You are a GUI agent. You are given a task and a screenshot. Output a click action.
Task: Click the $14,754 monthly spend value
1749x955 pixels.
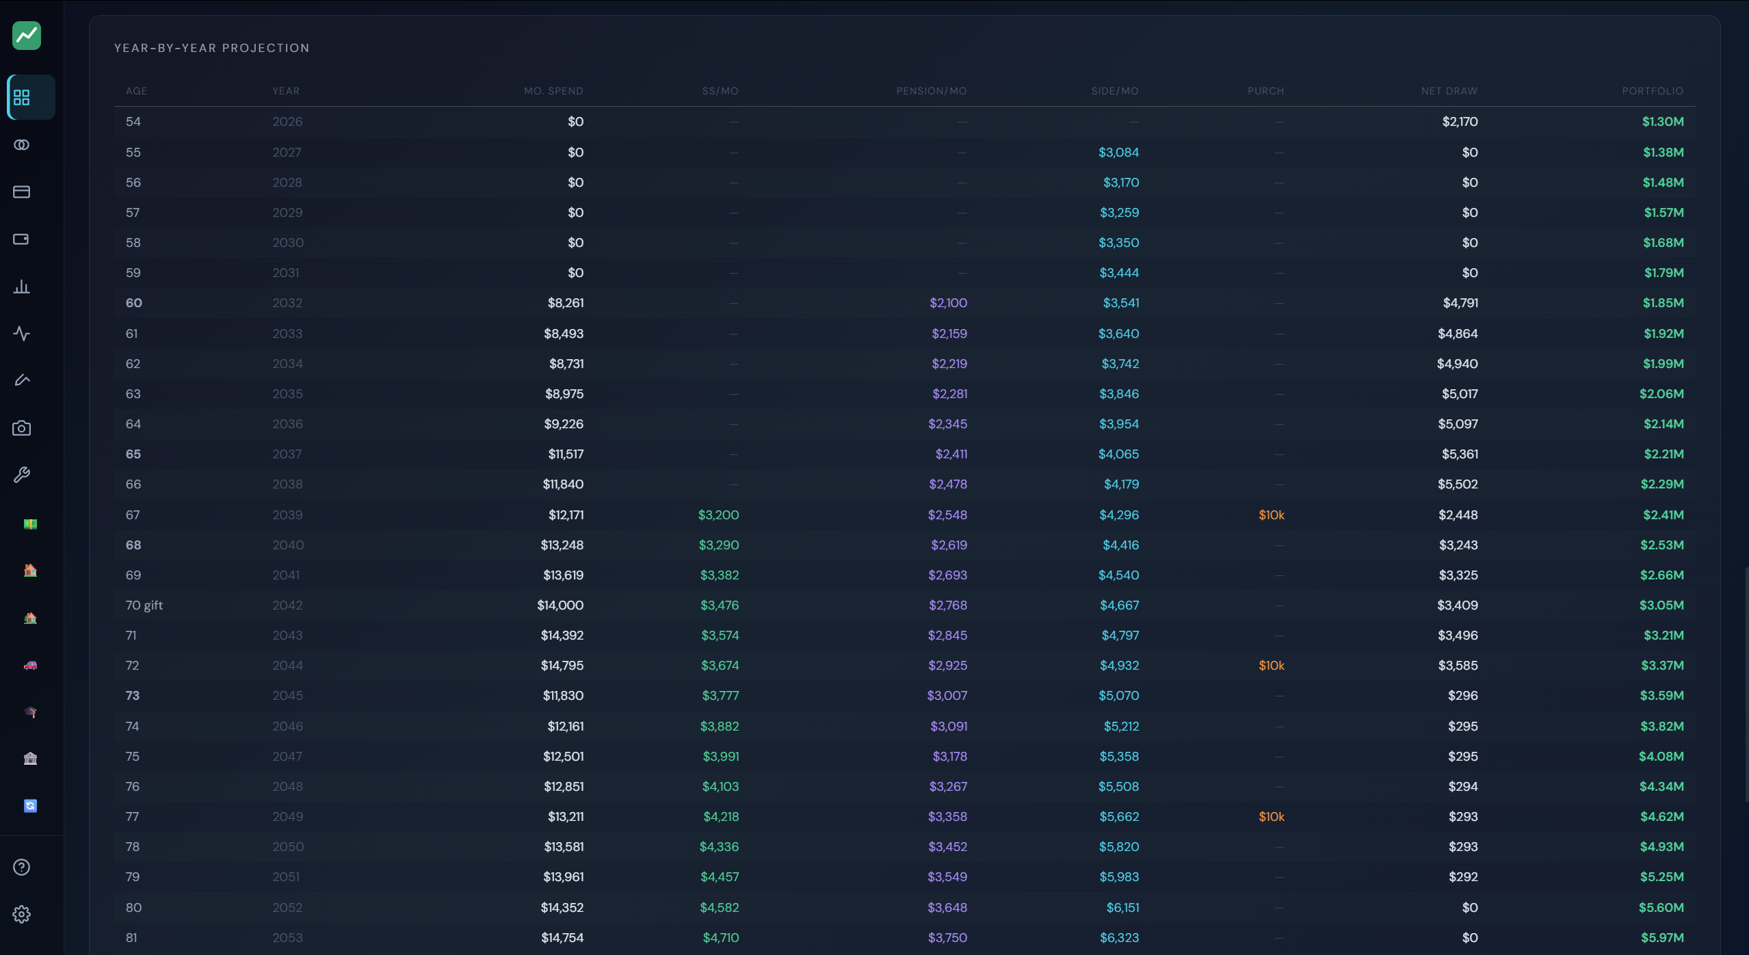coord(562,938)
